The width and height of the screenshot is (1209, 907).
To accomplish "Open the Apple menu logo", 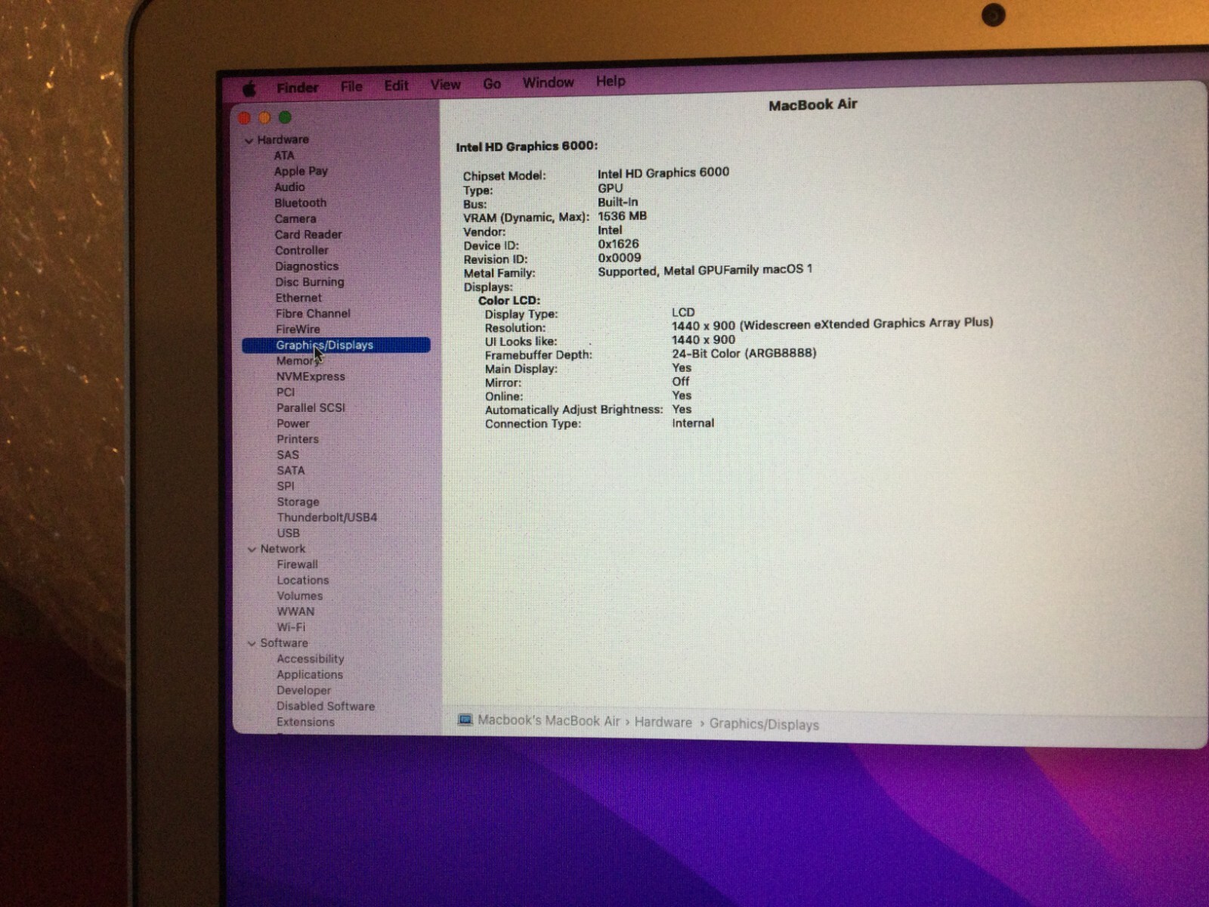I will click(249, 88).
